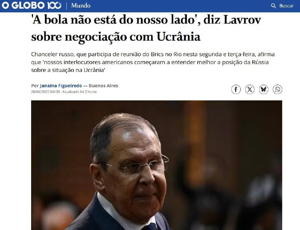Click the article headline about Lavrov
The width and height of the screenshot is (300, 230).
(x=146, y=28)
